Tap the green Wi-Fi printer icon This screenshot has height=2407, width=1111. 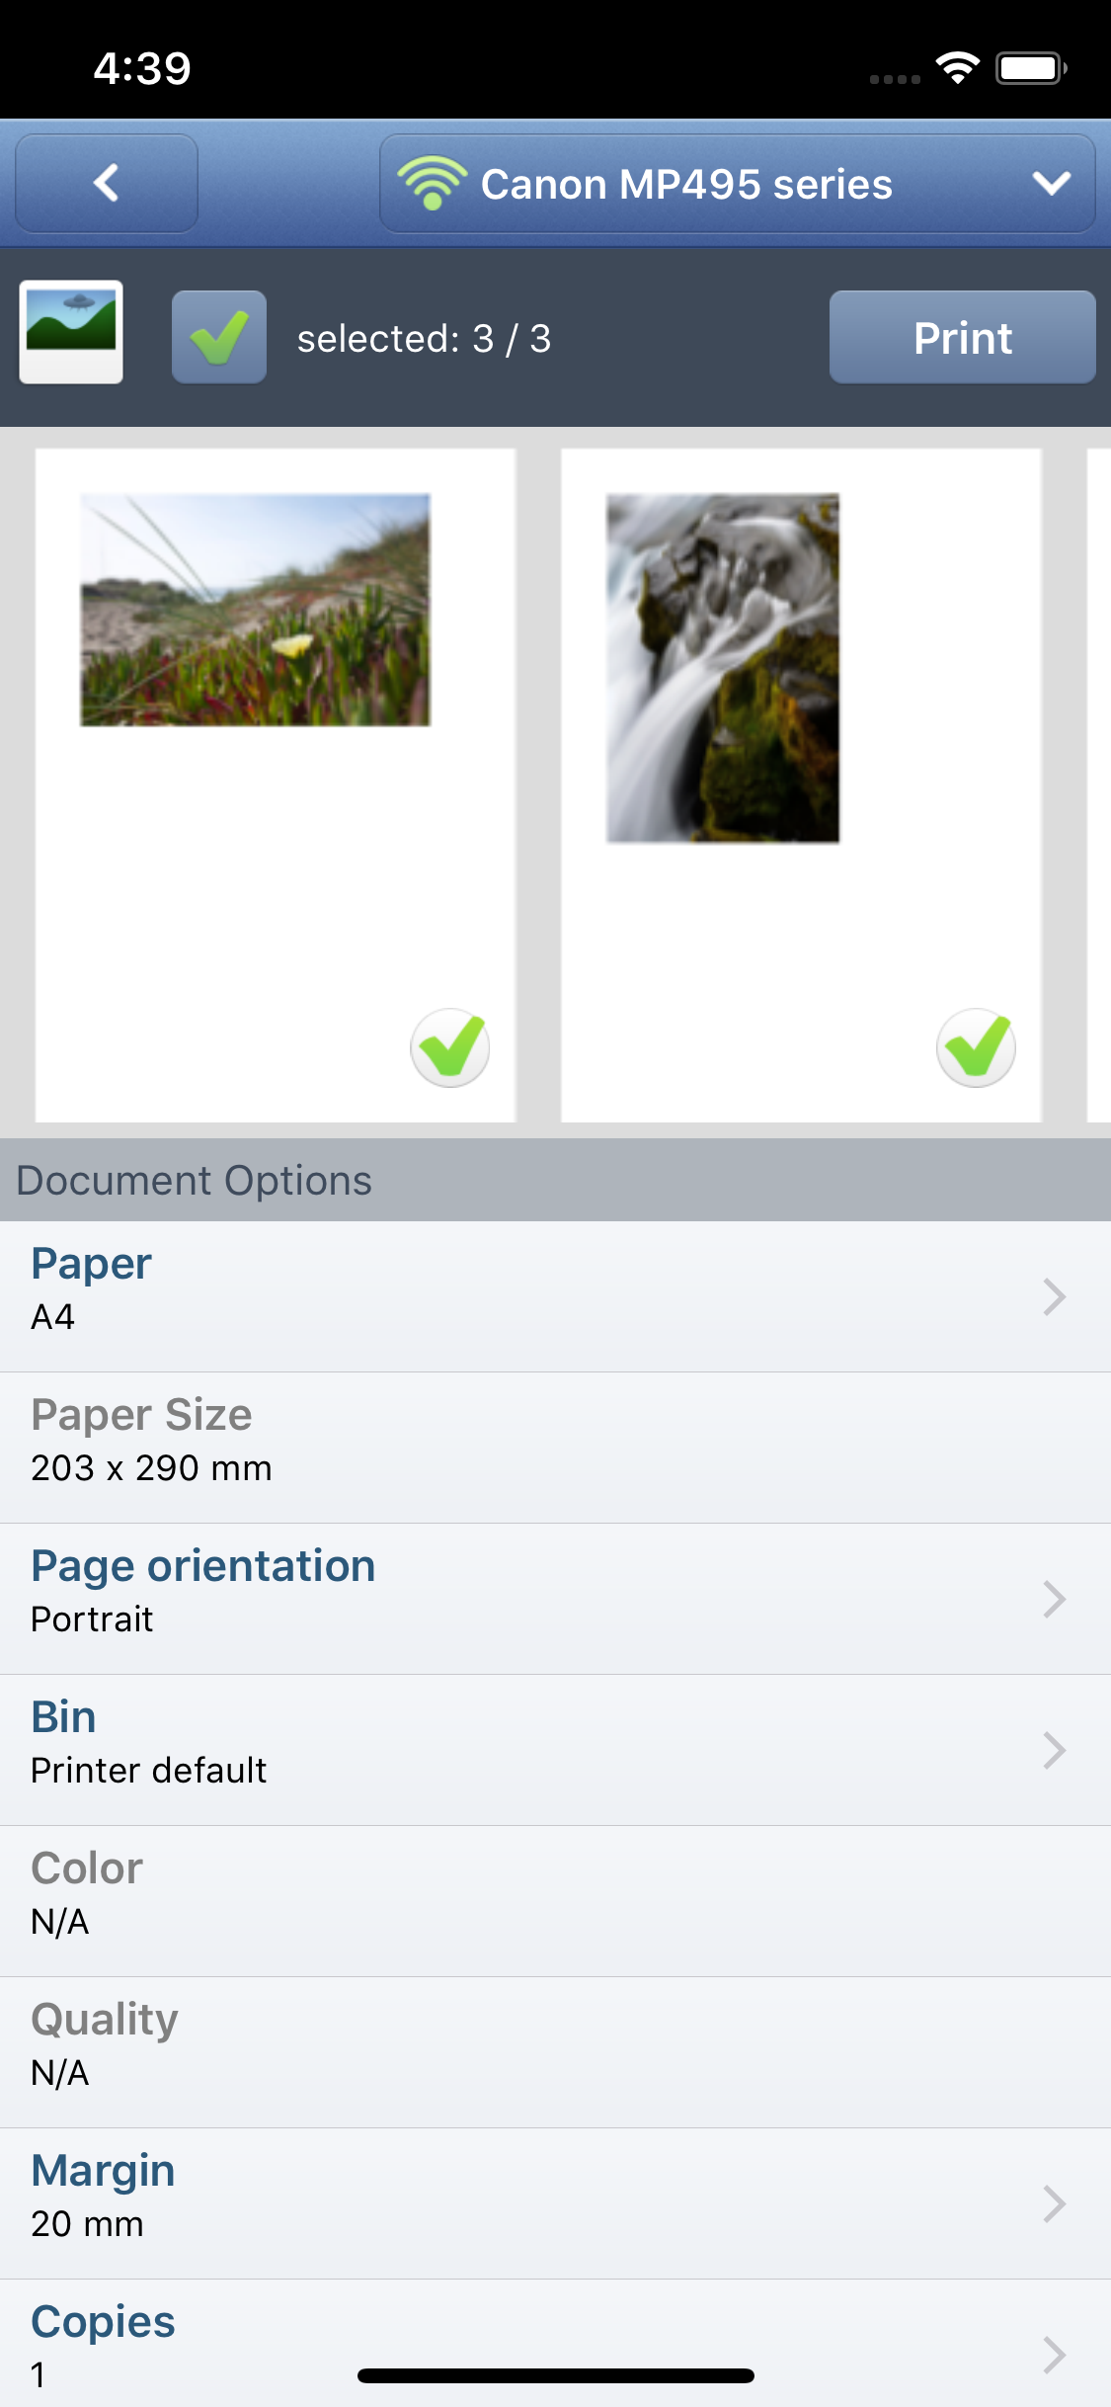432,184
